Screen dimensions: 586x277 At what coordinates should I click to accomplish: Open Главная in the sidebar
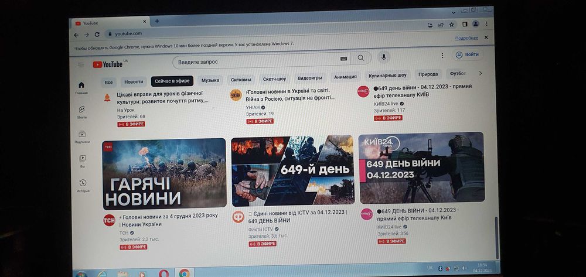click(x=81, y=88)
